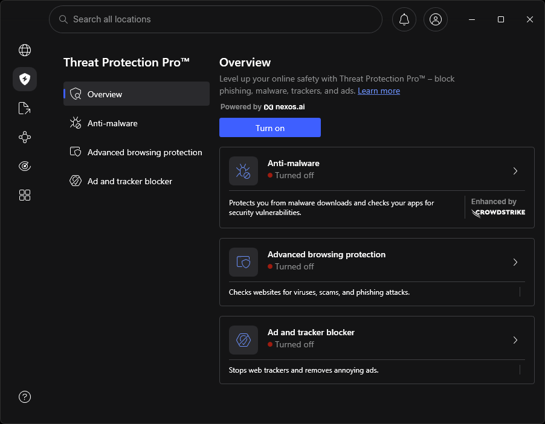Open the help question mark icon
Screen dimensions: 545x424
pos(25,397)
